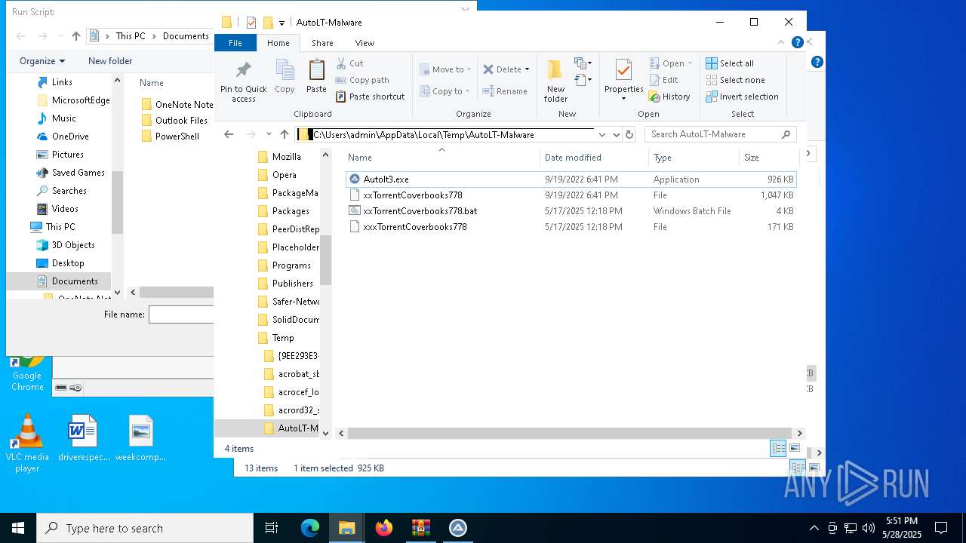
Task: Switch to Large icons view in status bar
Action: coord(795,448)
